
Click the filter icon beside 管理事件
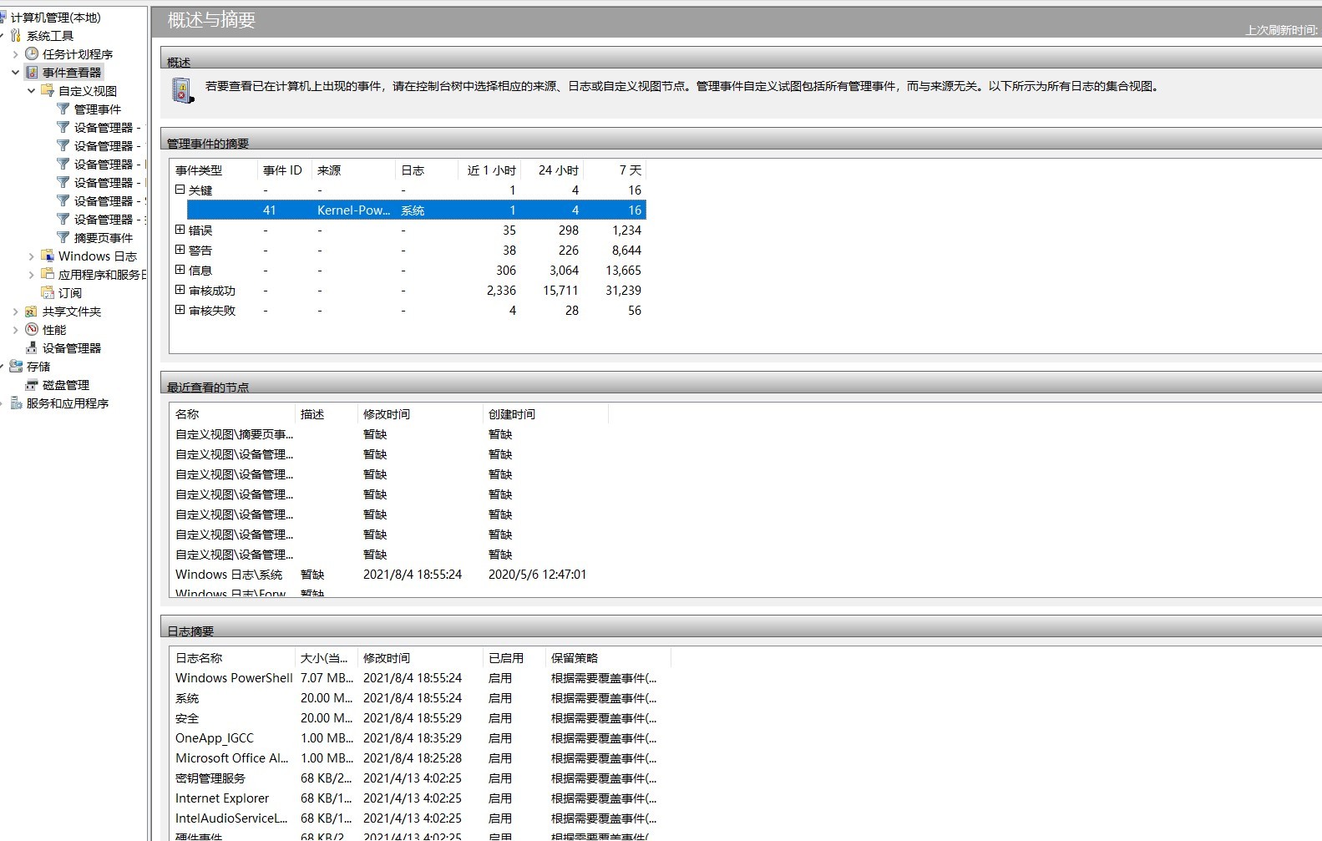(x=63, y=109)
